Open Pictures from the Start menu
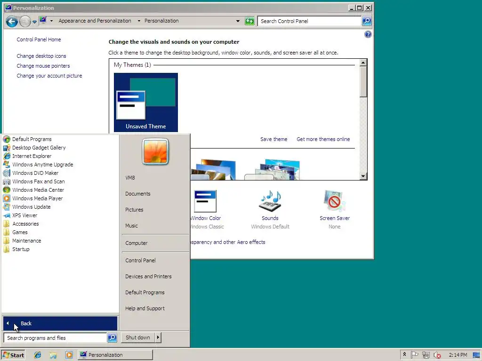The height and width of the screenshot is (361, 482). click(134, 210)
